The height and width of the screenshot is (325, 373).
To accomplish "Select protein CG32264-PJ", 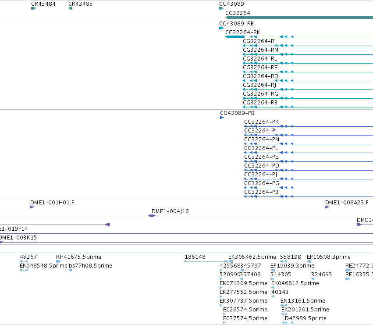I will coord(309,179).
